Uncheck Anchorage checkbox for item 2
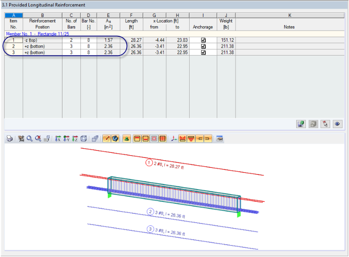The height and width of the screenshot is (257, 349). tap(203, 46)
